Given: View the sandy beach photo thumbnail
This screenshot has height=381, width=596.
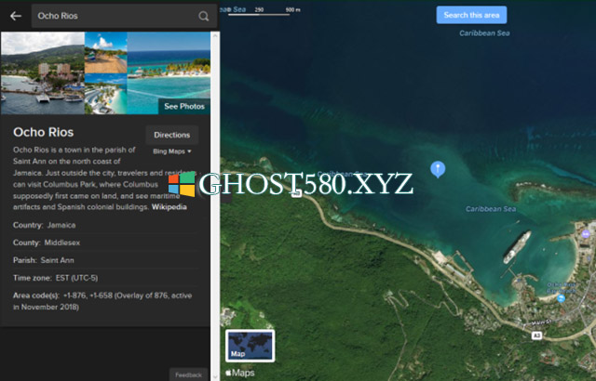Looking at the screenshot, I should [105, 53].
